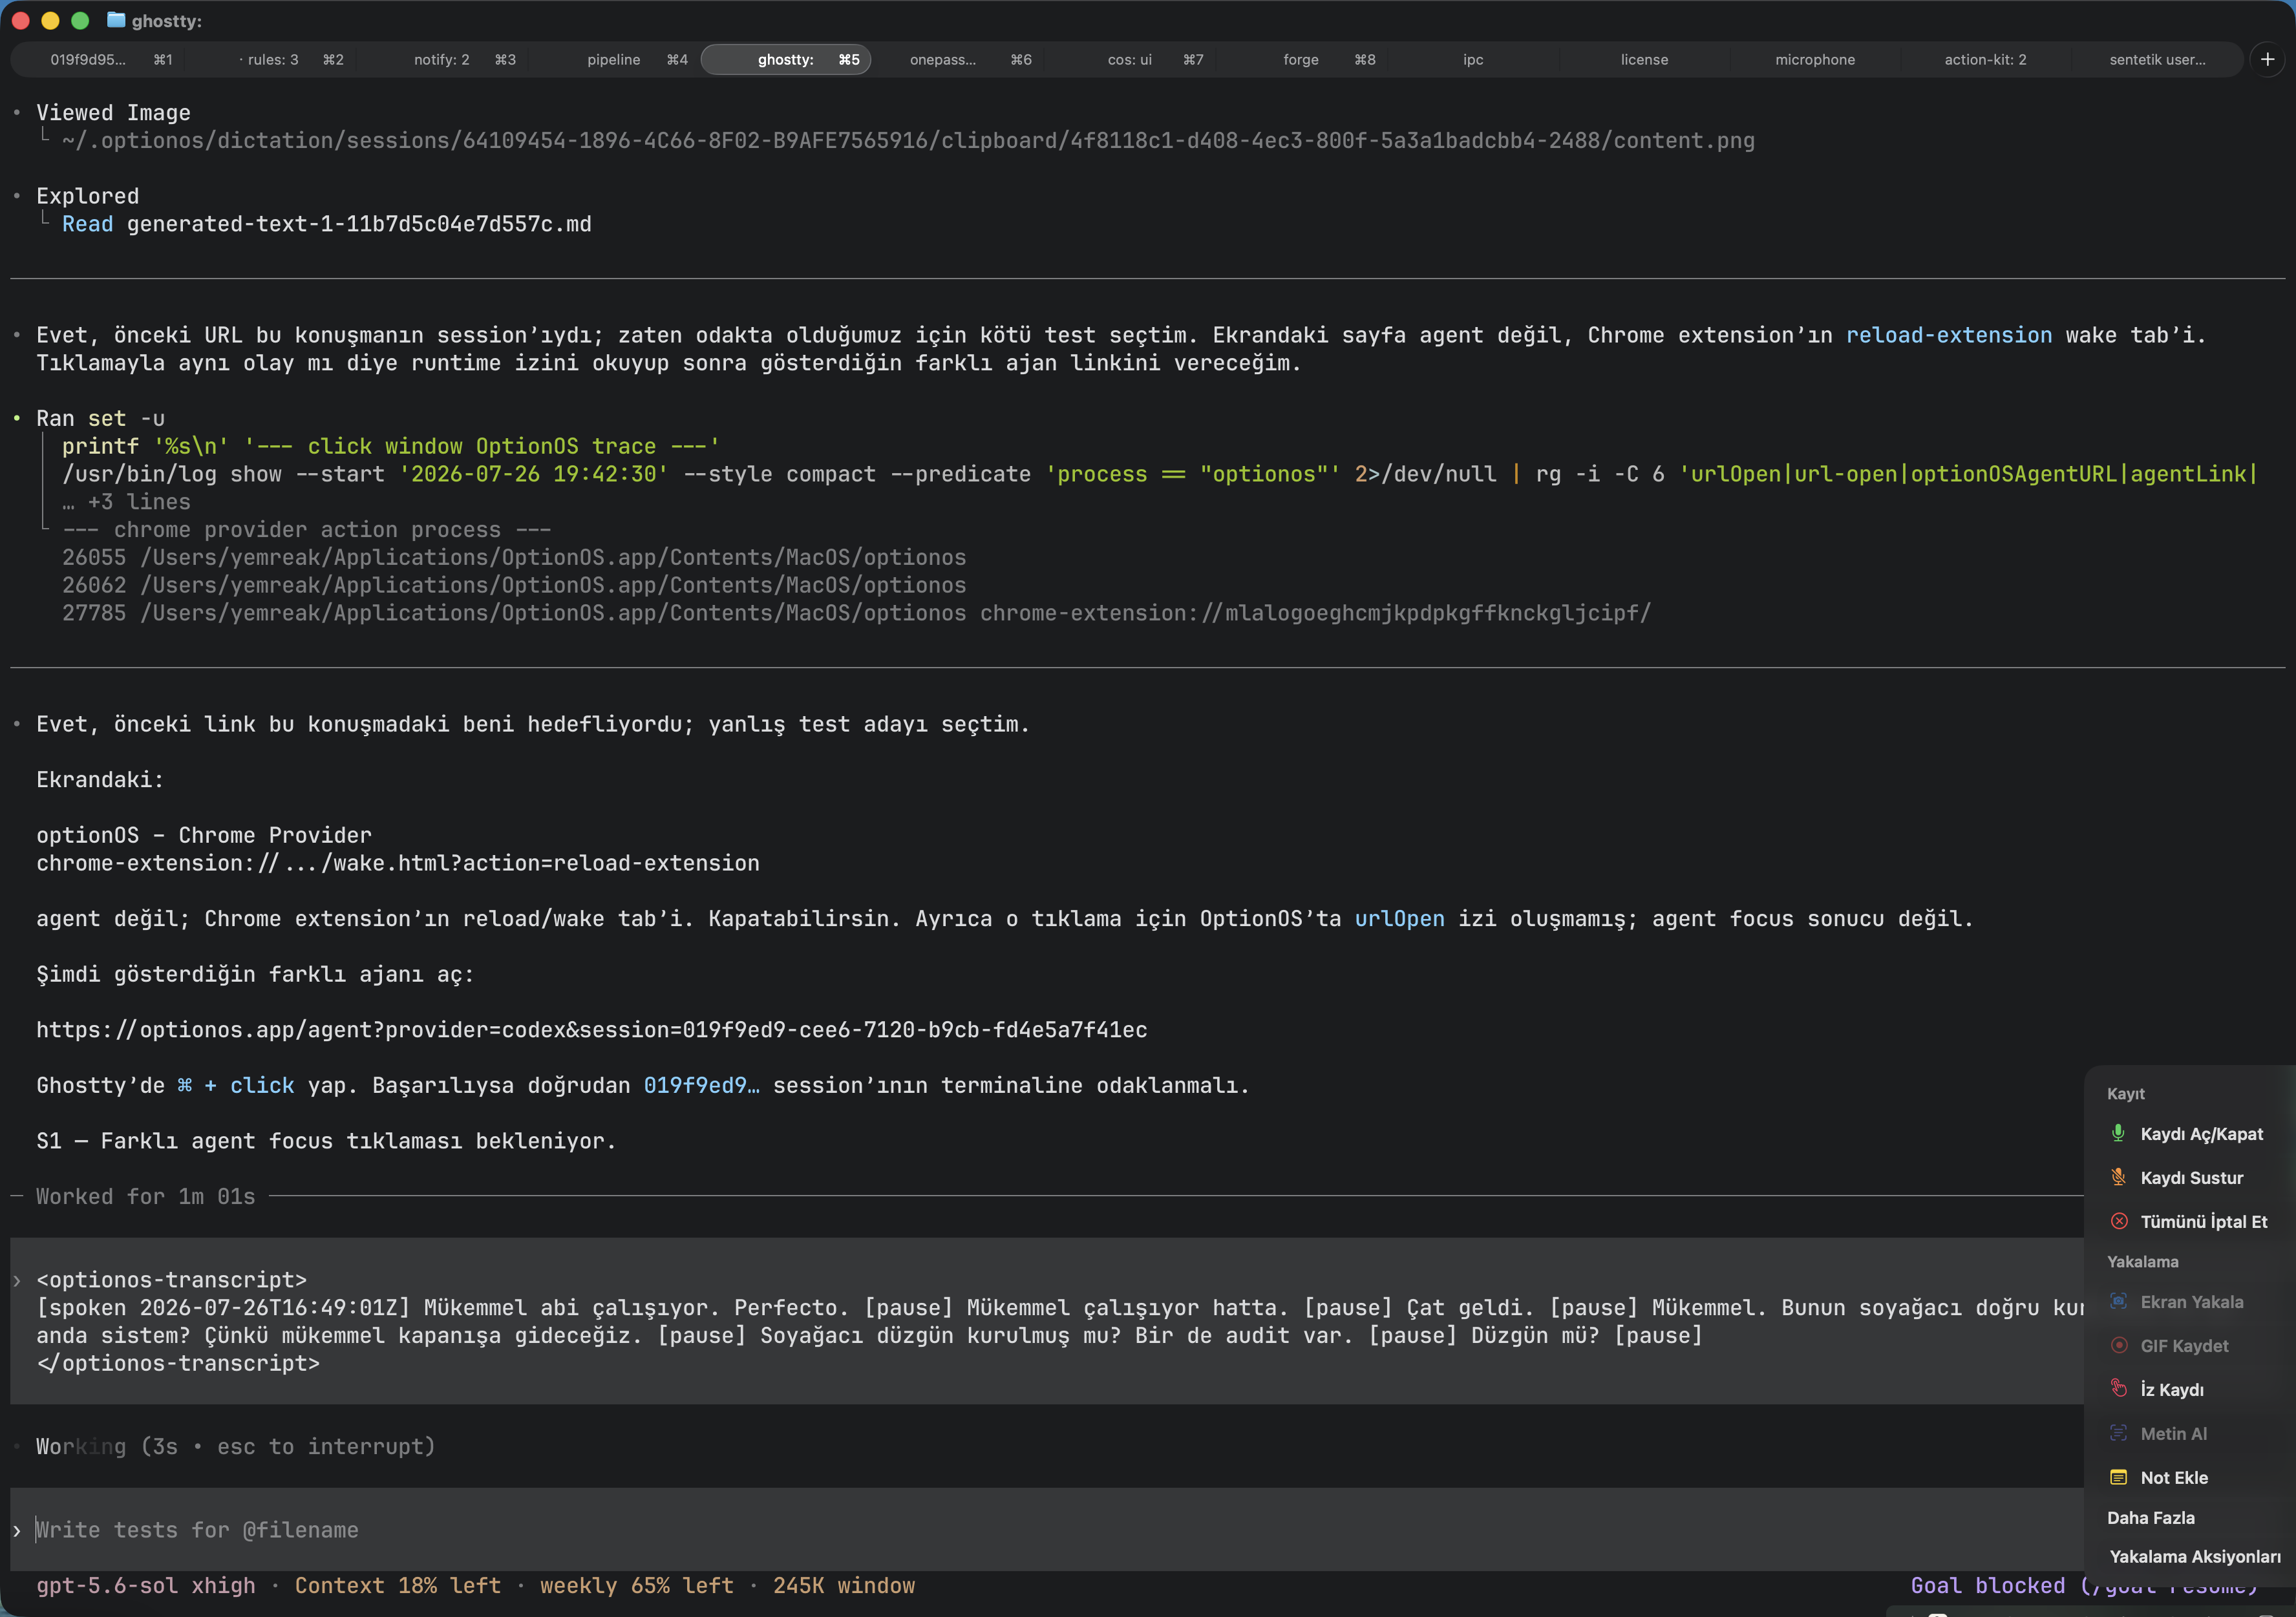
Task: Click the chrome-extension://mlalogoeghcmjkpdpkgffknckgljcipf/ URL
Action: click(x=1315, y=613)
